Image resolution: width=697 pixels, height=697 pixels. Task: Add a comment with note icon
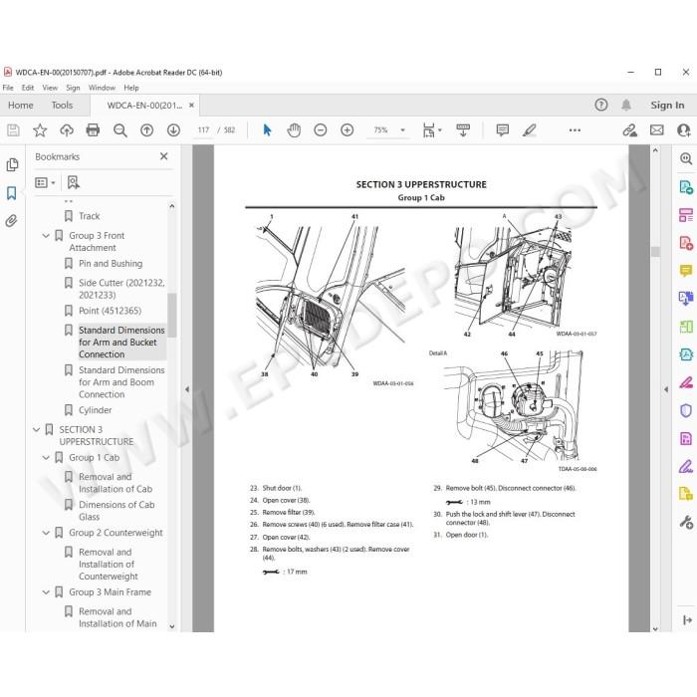coord(502,130)
